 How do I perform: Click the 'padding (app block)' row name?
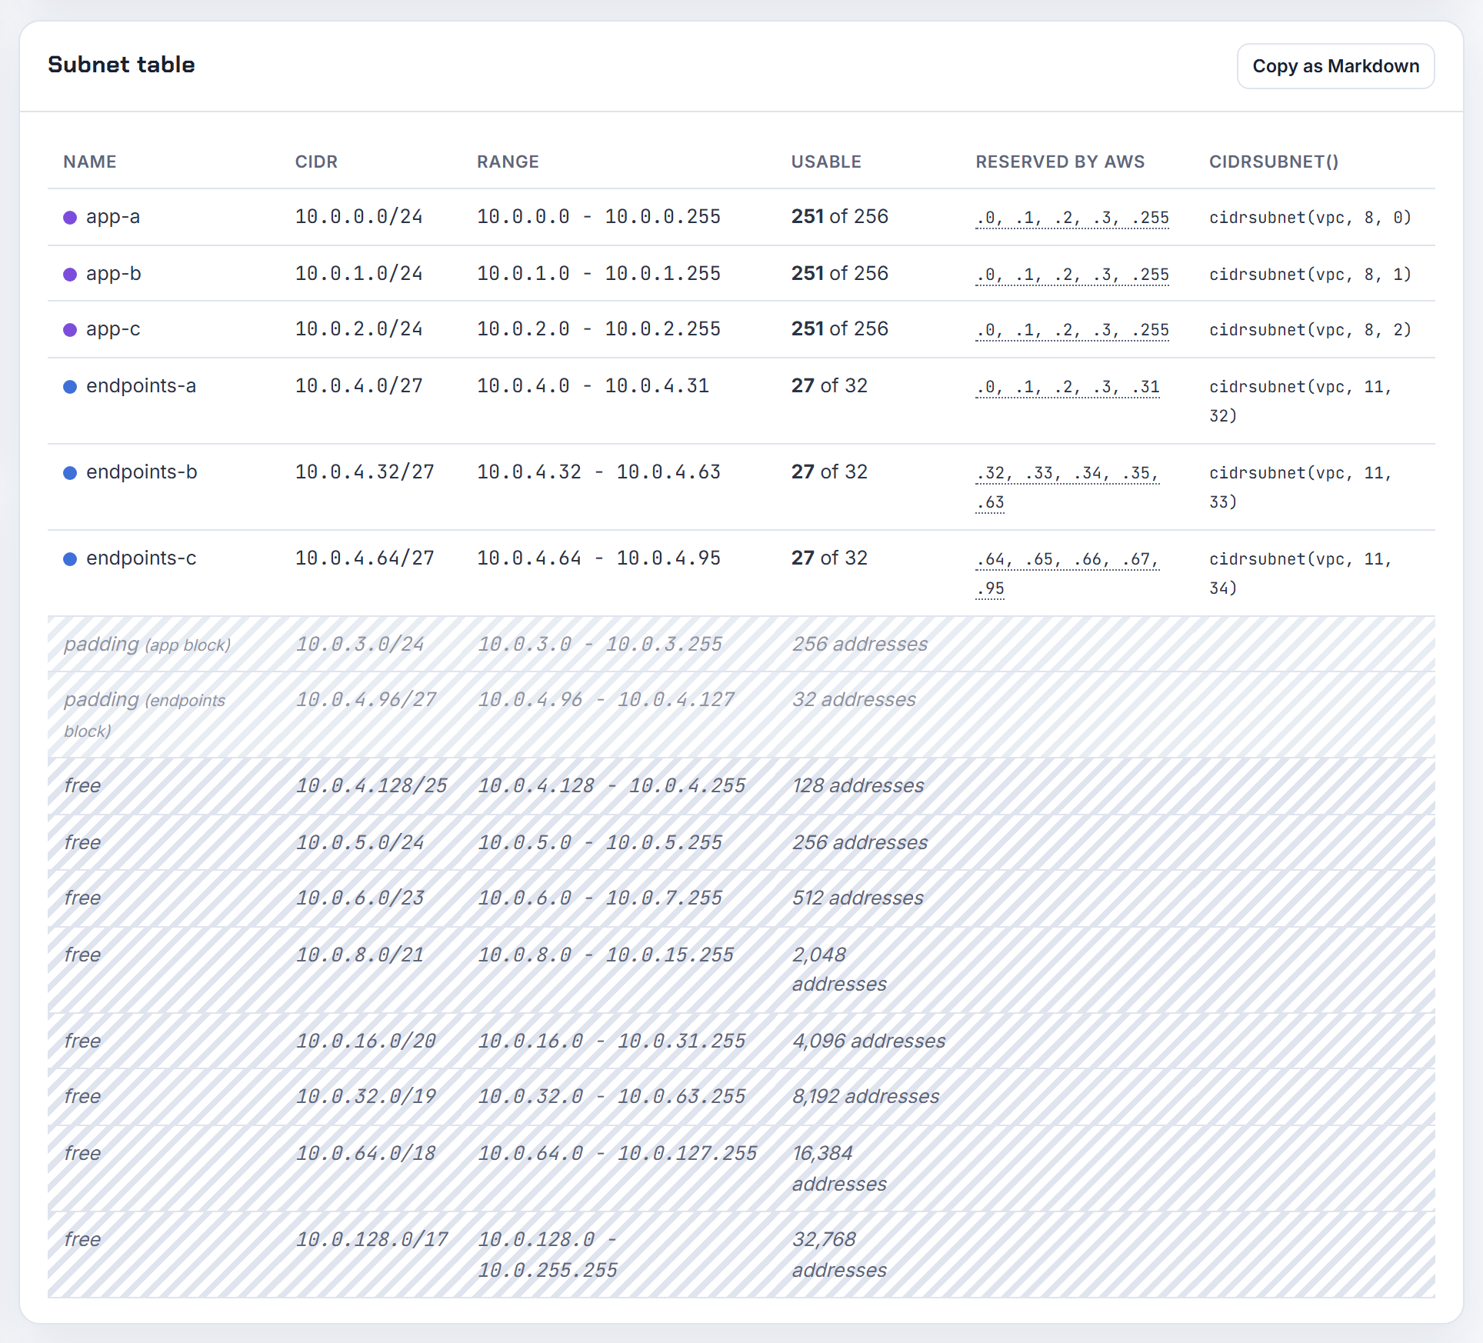point(147,645)
